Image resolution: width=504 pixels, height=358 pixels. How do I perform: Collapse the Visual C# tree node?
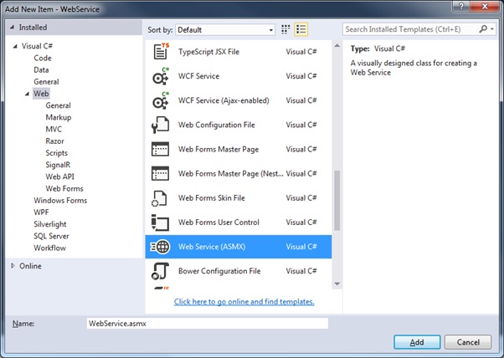[x=15, y=46]
